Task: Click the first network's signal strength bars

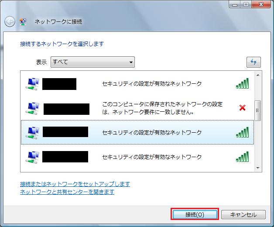Action: [242, 83]
